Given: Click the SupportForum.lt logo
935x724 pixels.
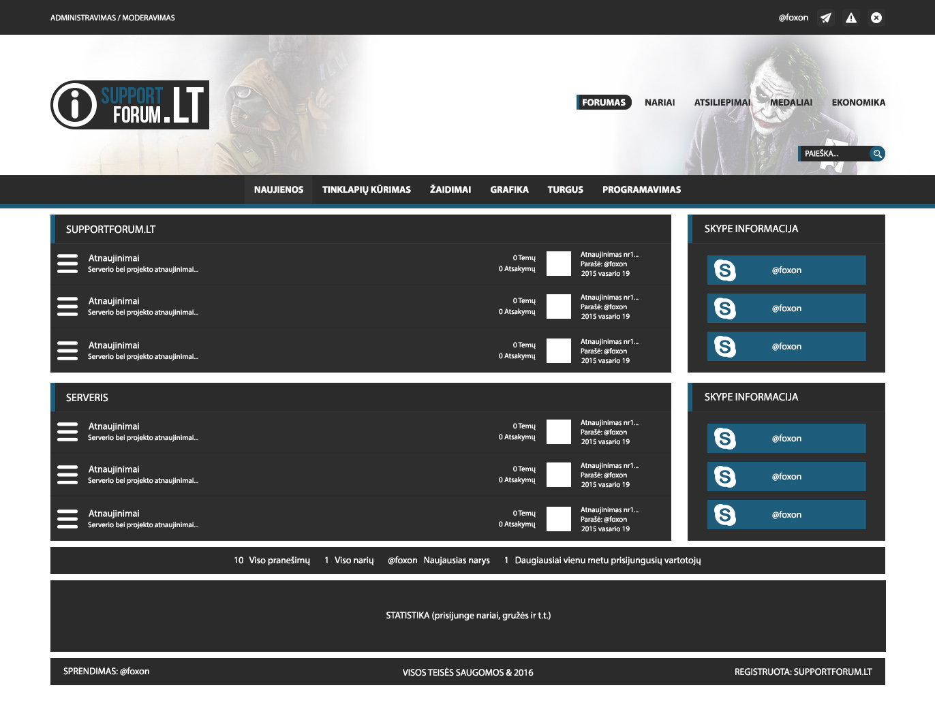Looking at the screenshot, I should [x=130, y=105].
